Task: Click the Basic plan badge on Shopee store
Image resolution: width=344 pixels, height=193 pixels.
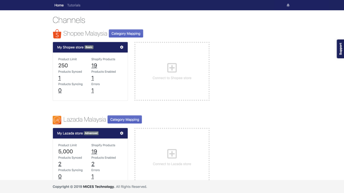Action: (x=89, y=47)
